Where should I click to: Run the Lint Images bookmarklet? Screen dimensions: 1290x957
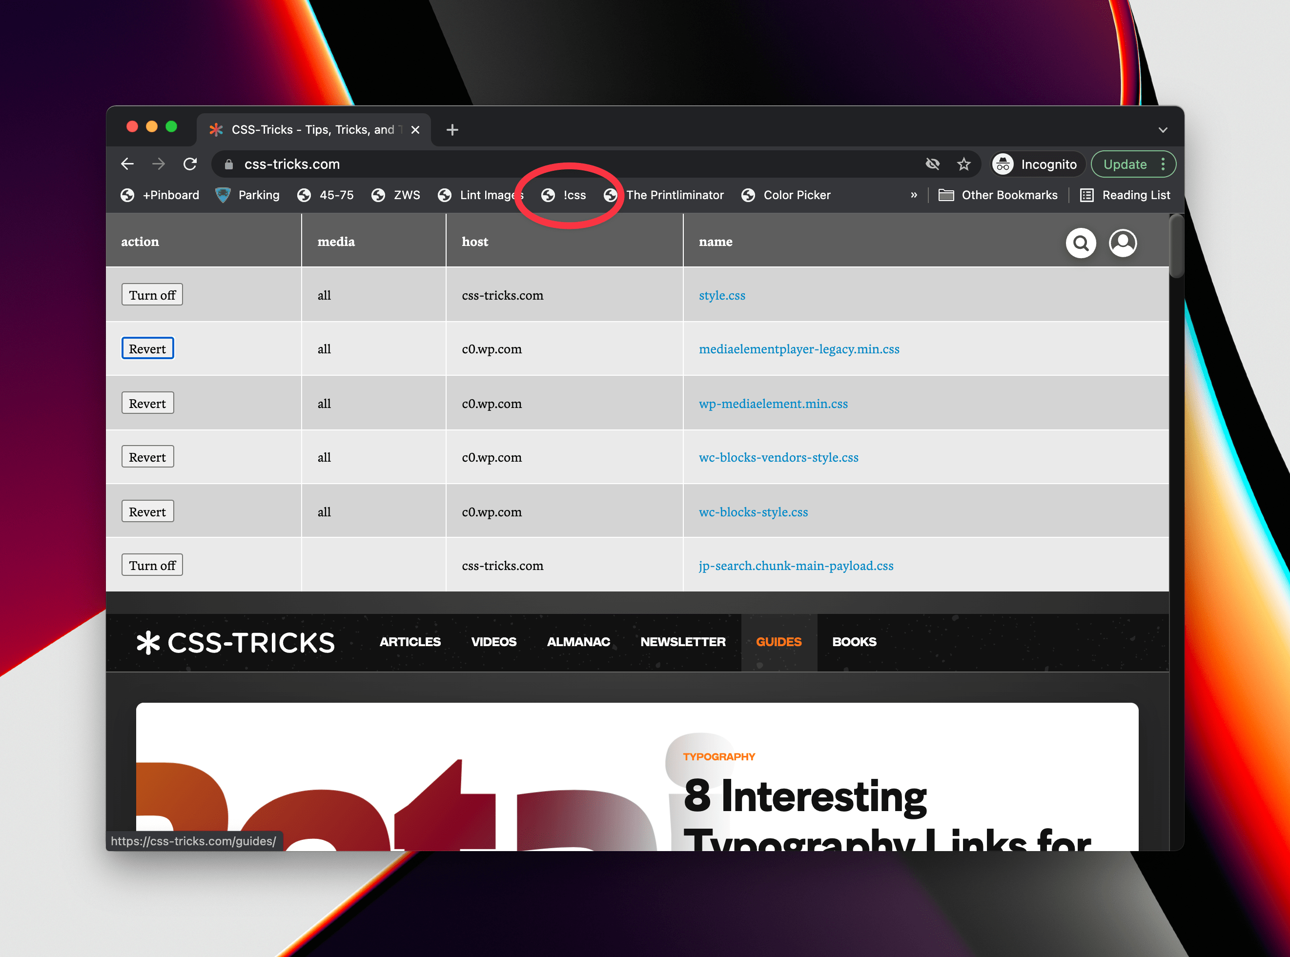pos(490,195)
